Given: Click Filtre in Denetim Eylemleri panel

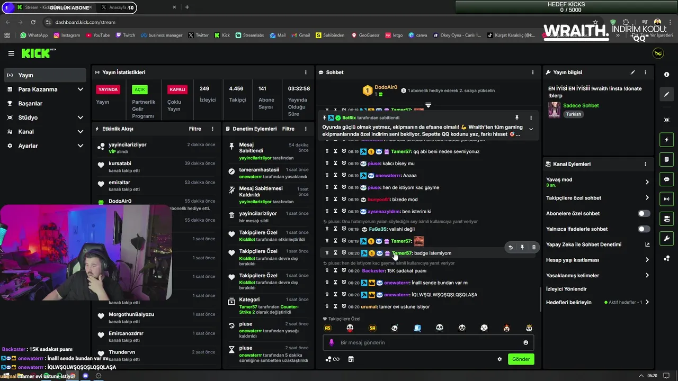Looking at the screenshot, I should (x=288, y=129).
